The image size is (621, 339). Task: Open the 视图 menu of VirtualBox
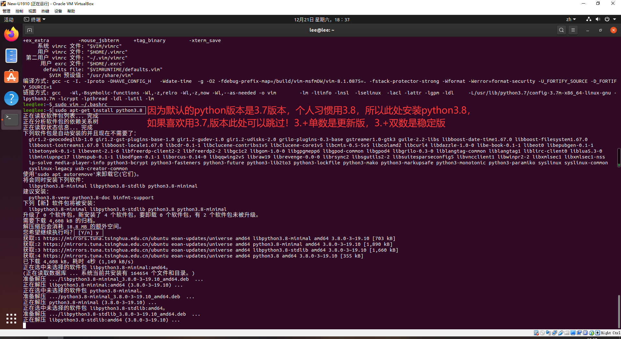click(x=32, y=11)
